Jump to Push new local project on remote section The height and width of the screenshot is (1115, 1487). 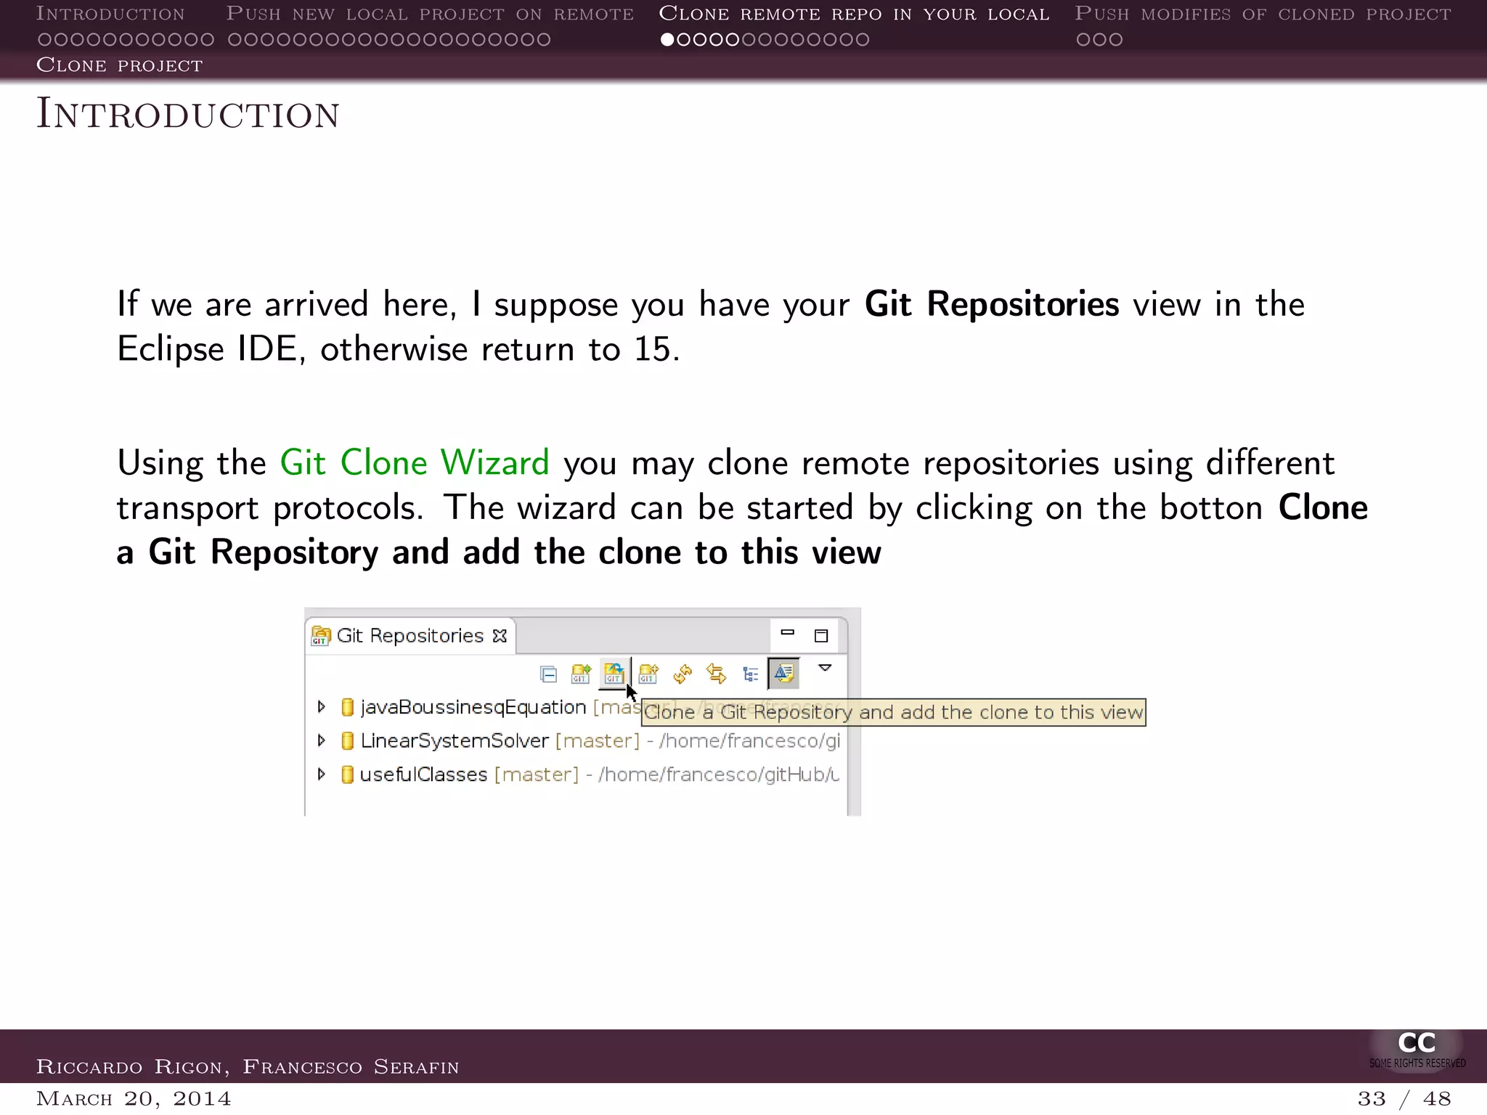click(x=430, y=14)
